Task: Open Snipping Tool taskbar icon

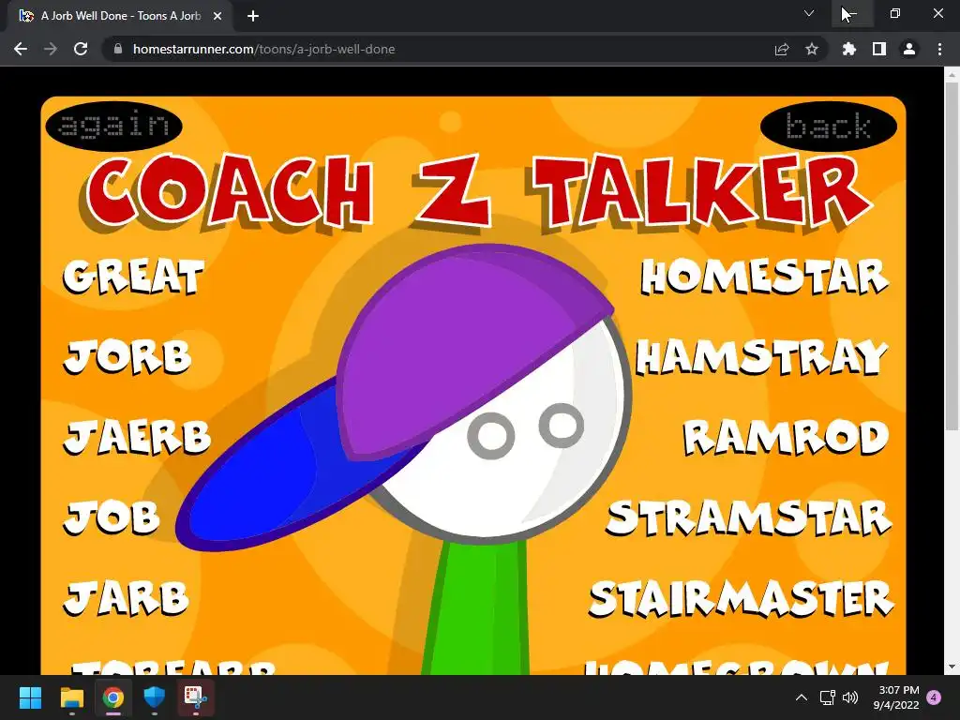Action: click(196, 697)
